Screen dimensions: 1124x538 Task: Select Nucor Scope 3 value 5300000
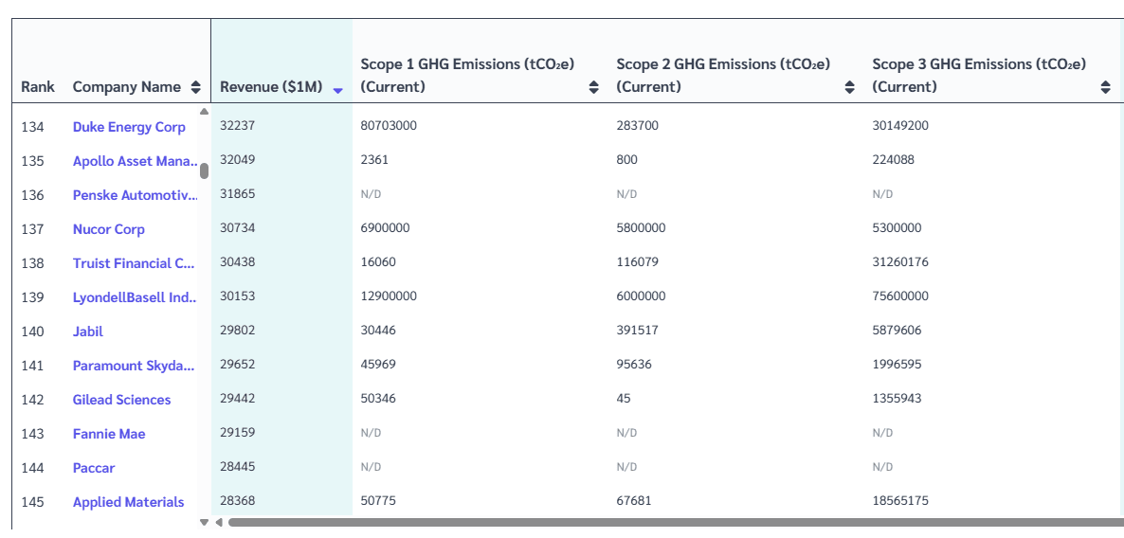tap(897, 228)
